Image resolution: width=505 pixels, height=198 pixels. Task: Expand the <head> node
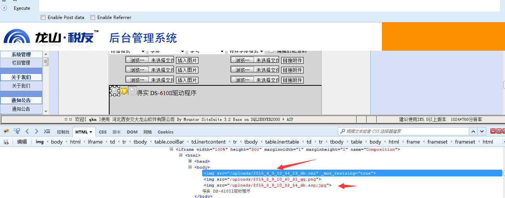pyautogui.click(x=190, y=161)
